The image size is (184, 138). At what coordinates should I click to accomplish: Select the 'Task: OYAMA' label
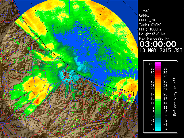(150, 25)
